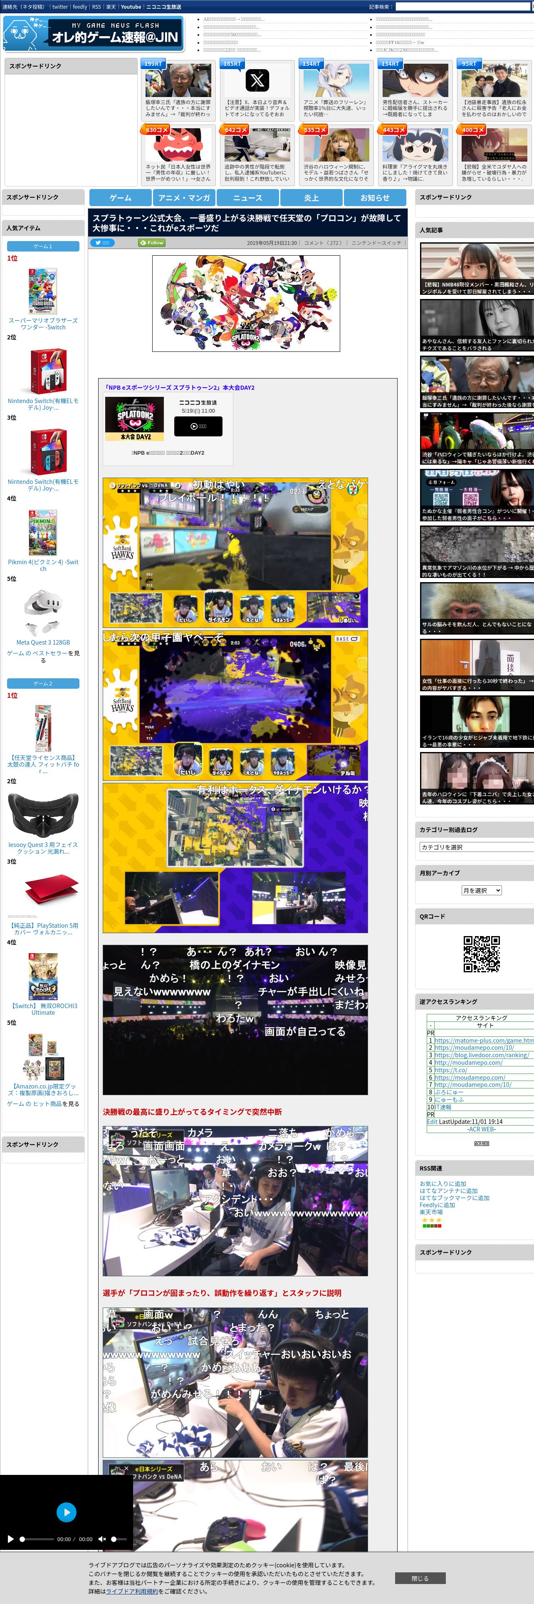Click the RSS link in top bar
The image size is (534, 1604).
tap(96, 7)
